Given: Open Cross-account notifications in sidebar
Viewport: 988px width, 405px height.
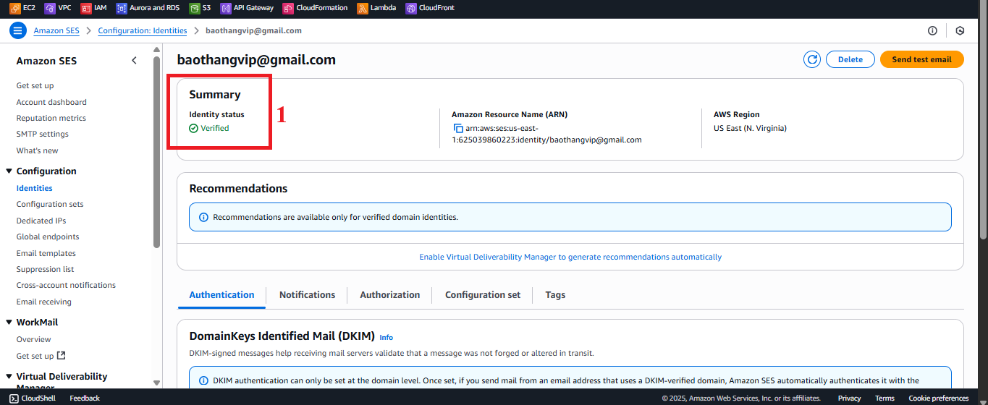Looking at the screenshot, I should tap(66, 285).
